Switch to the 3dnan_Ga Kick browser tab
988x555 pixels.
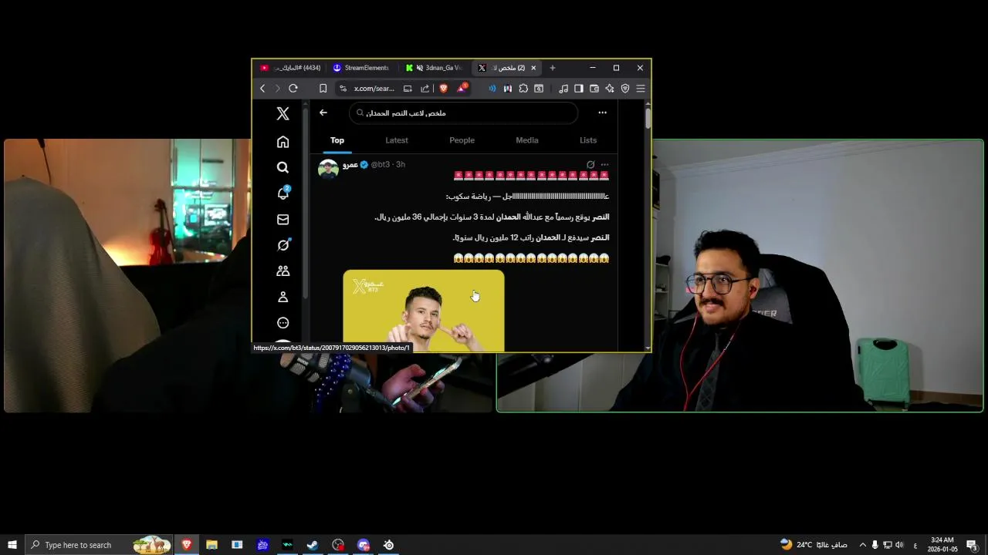point(434,68)
